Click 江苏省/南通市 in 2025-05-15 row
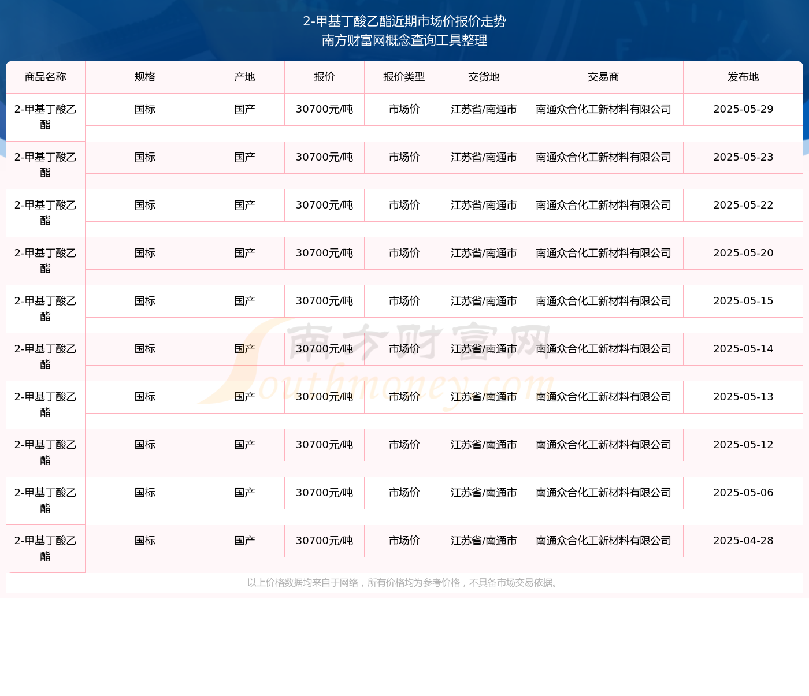The image size is (809, 696). [x=484, y=301]
